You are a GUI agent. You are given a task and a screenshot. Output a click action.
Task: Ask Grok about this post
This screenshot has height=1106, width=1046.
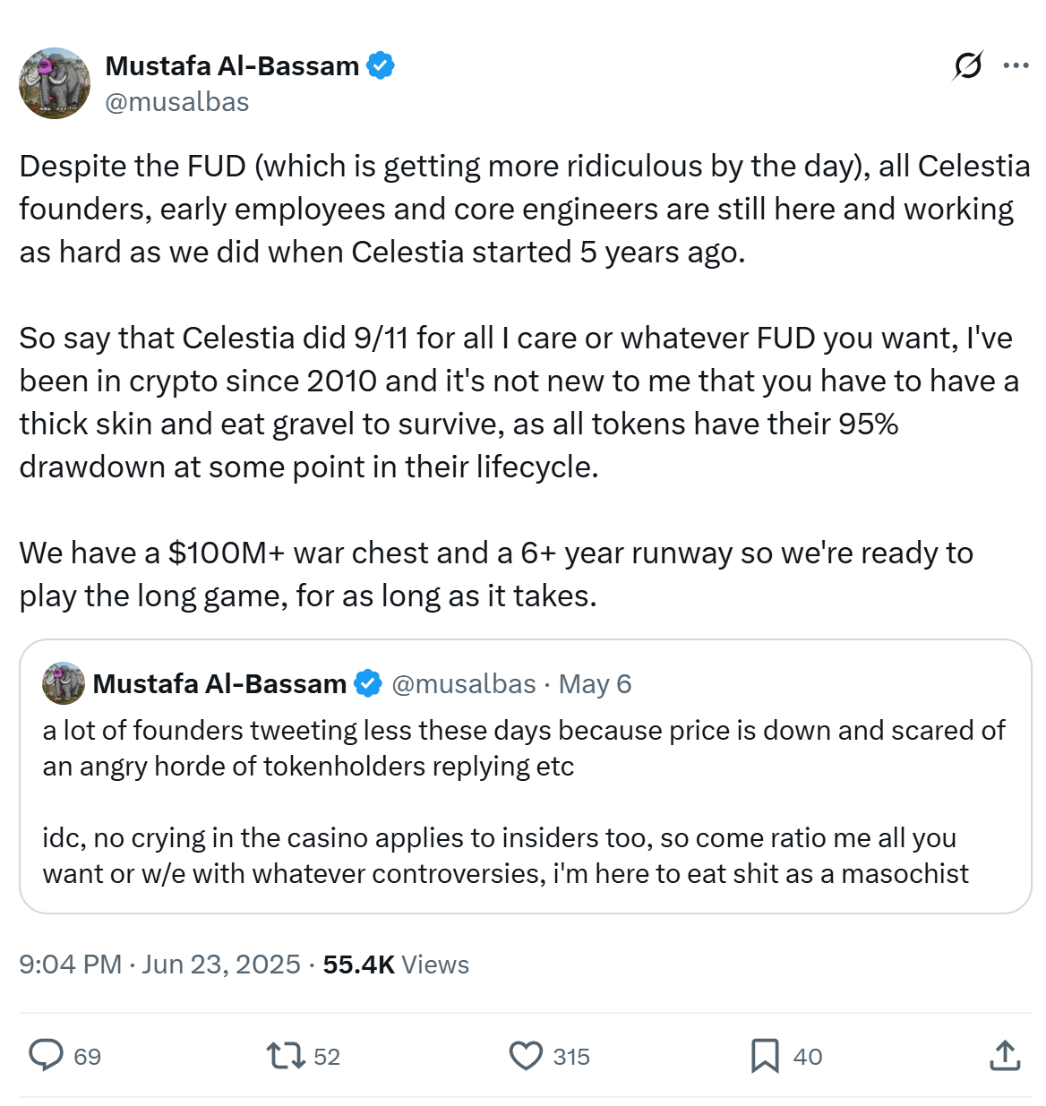point(967,65)
